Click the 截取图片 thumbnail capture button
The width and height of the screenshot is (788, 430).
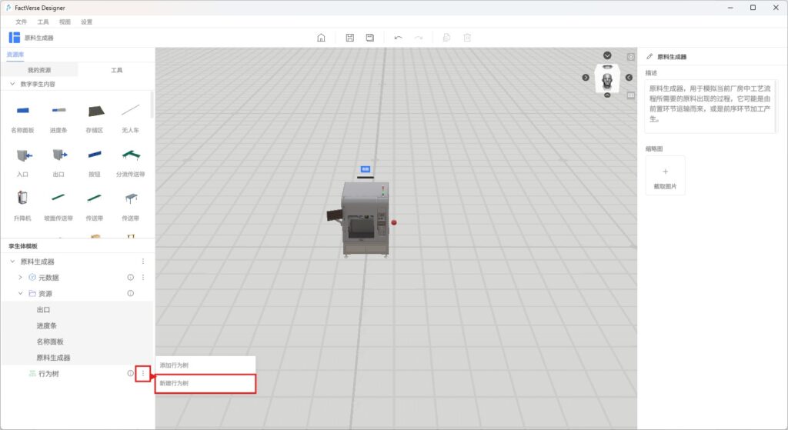click(x=665, y=176)
